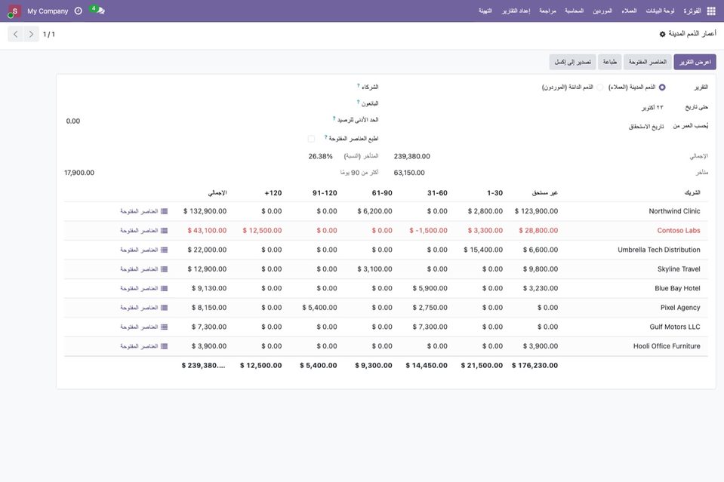This screenshot has height=482, width=724.
Task: Click the settings gear beside the report title
Action: [662, 34]
